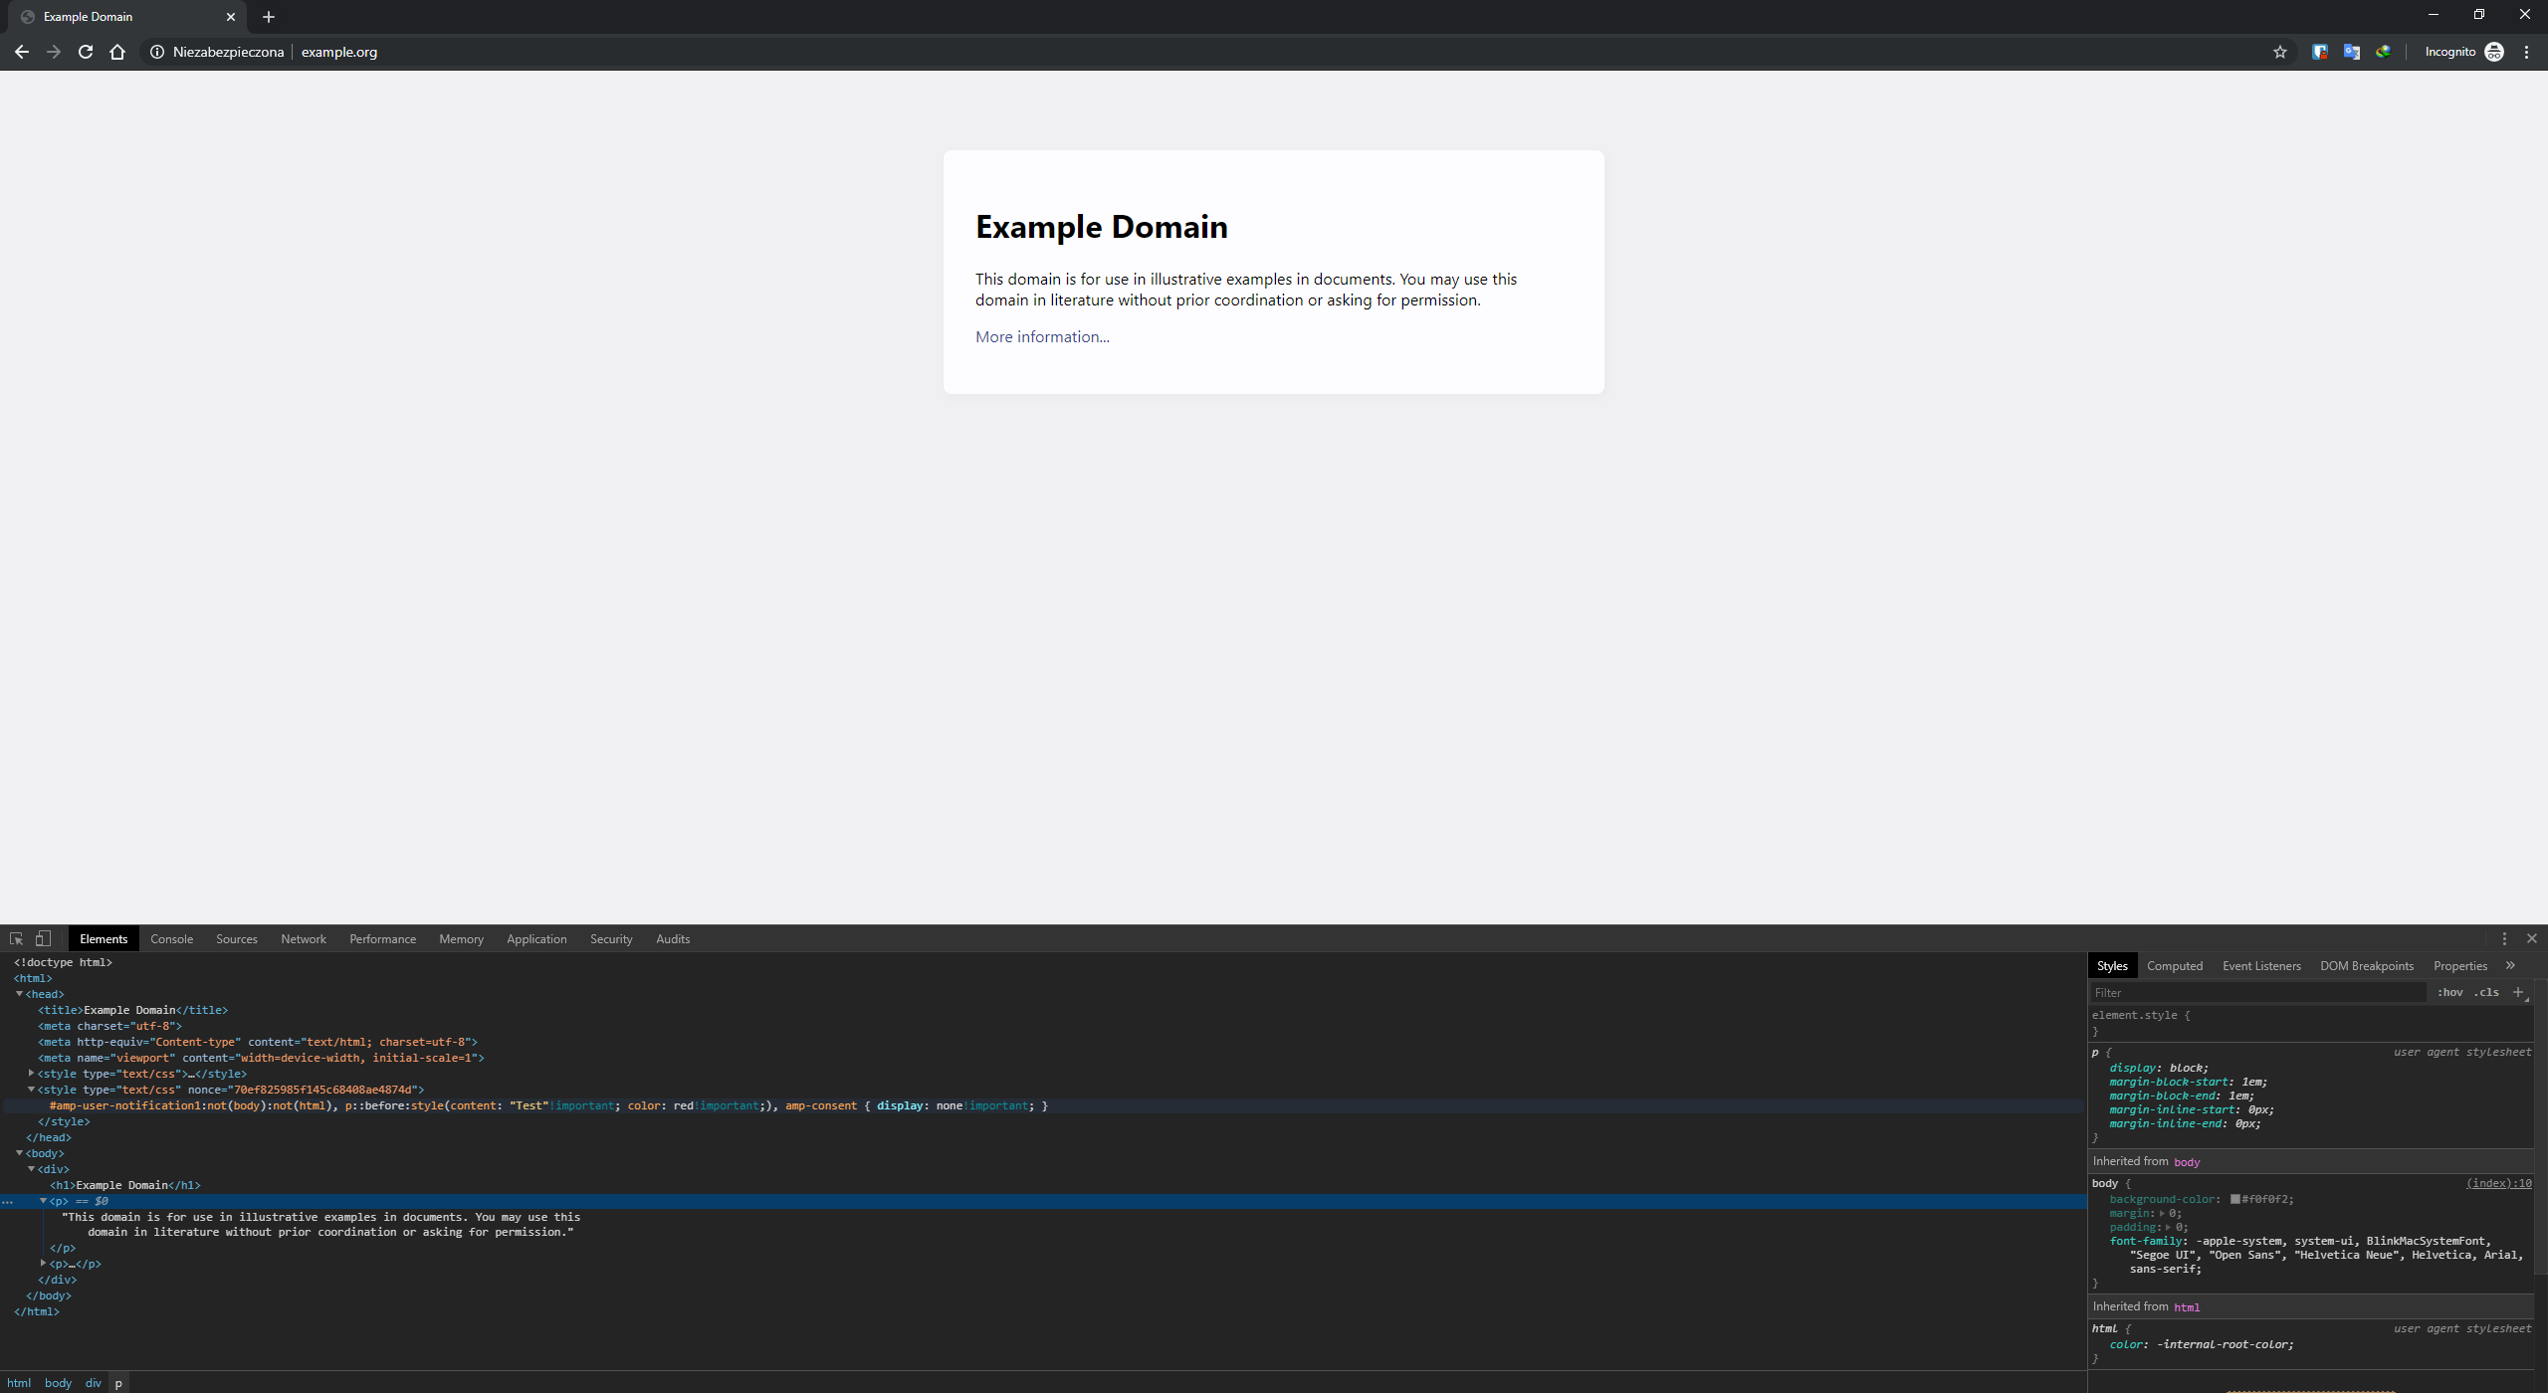Add a new style rule
Screen dimensions: 2548x1393
pyautogui.click(x=2520, y=992)
